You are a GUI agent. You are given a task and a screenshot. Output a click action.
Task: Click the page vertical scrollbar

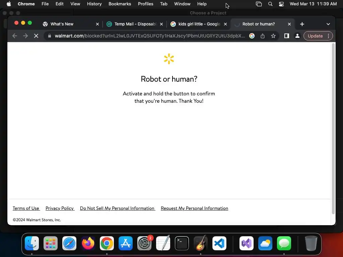(333, 129)
